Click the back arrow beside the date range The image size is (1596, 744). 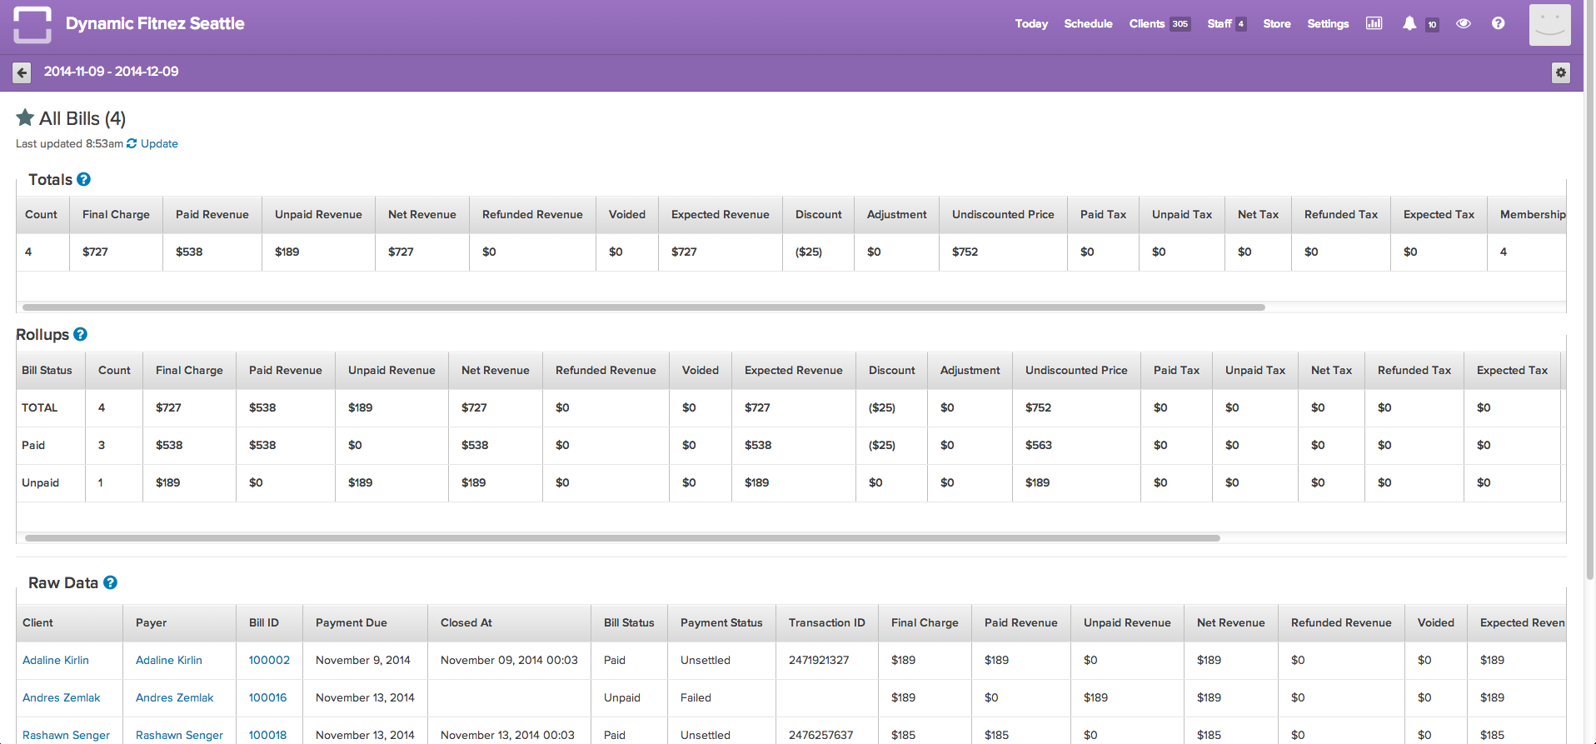click(22, 72)
